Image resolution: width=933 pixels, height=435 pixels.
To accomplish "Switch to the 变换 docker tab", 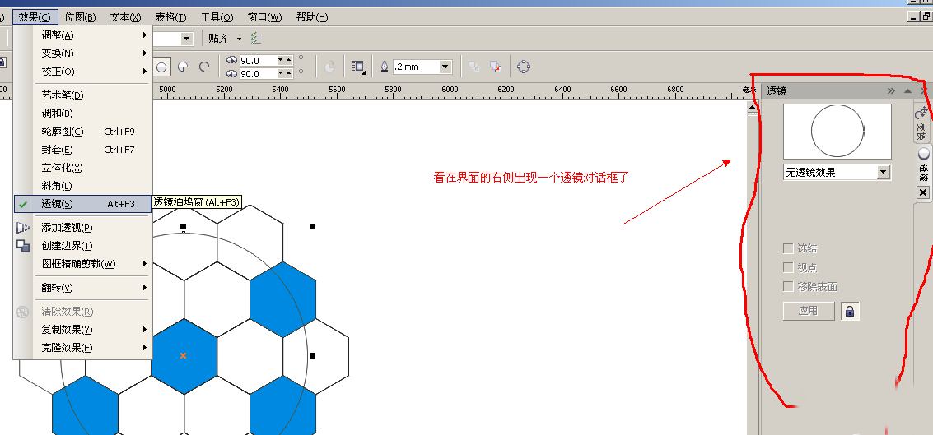I will point(922,123).
